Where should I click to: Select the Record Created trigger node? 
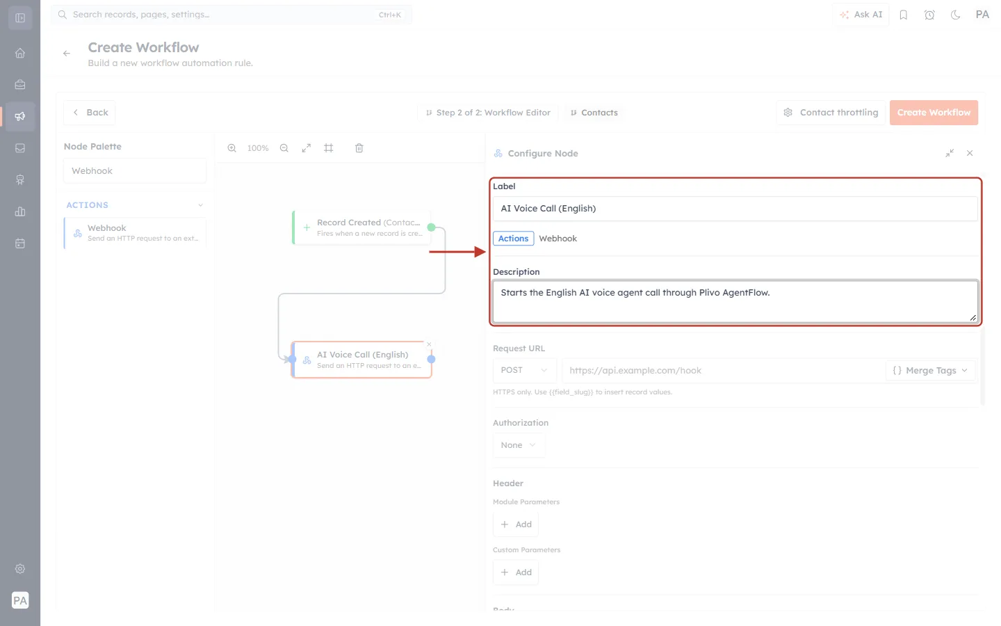[x=361, y=227]
